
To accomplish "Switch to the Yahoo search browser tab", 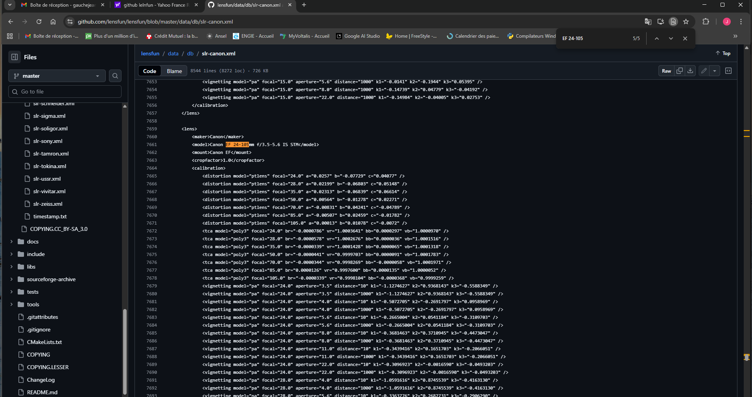I will point(156,5).
